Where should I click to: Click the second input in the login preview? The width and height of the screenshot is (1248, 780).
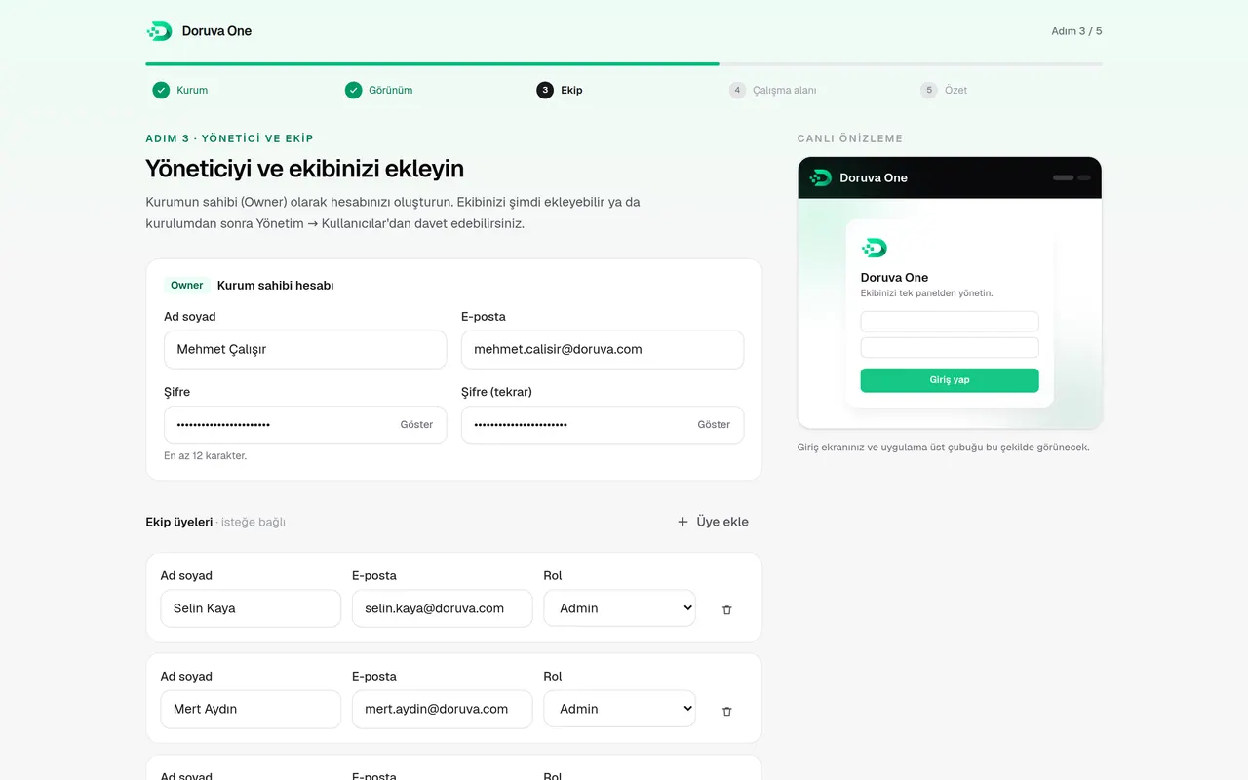pyautogui.click(x=950, y=348)
